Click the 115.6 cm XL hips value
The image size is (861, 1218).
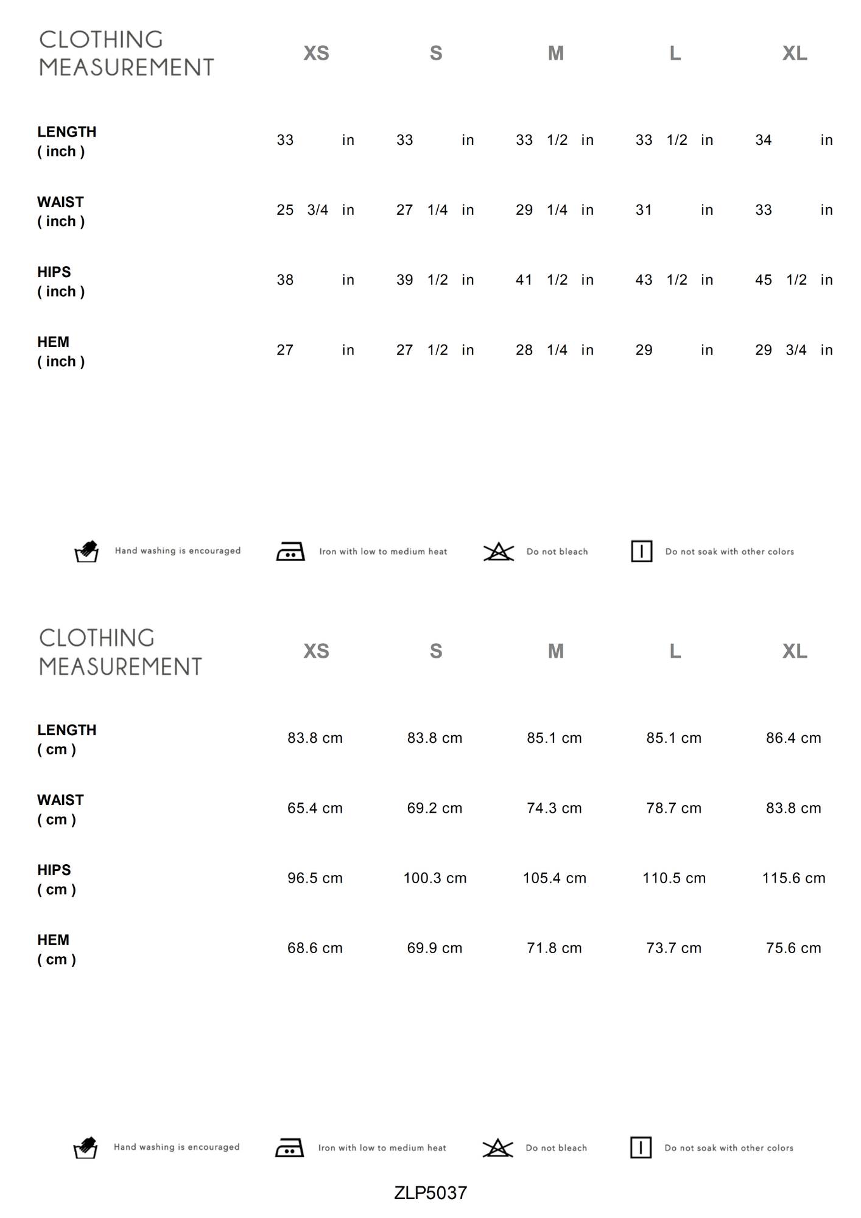pyautogui.click(x=793, y=878)
